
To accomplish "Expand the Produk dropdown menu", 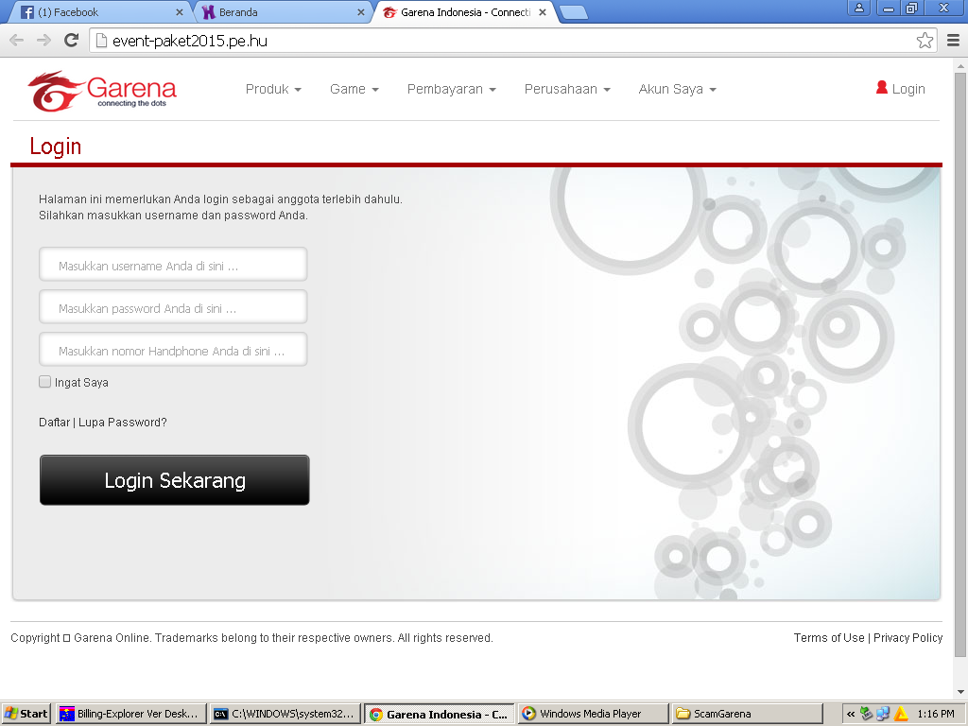I will tap(273, 89).
